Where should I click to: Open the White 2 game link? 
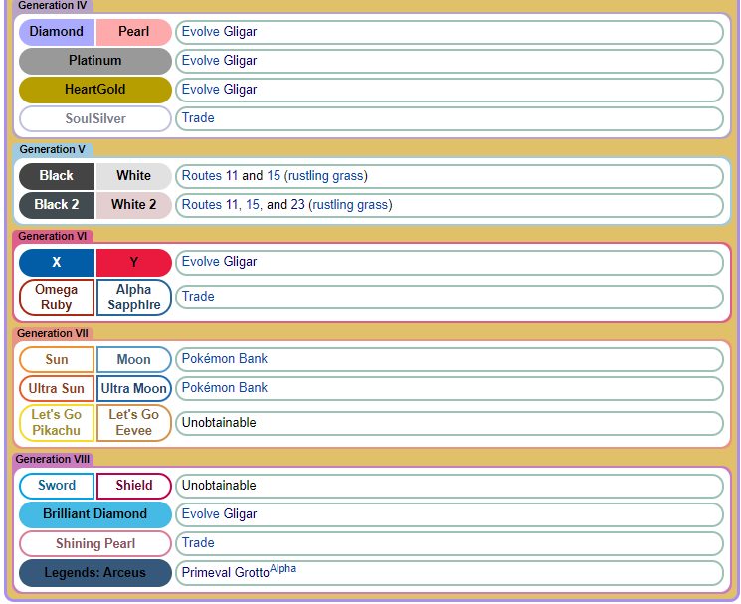133,205
